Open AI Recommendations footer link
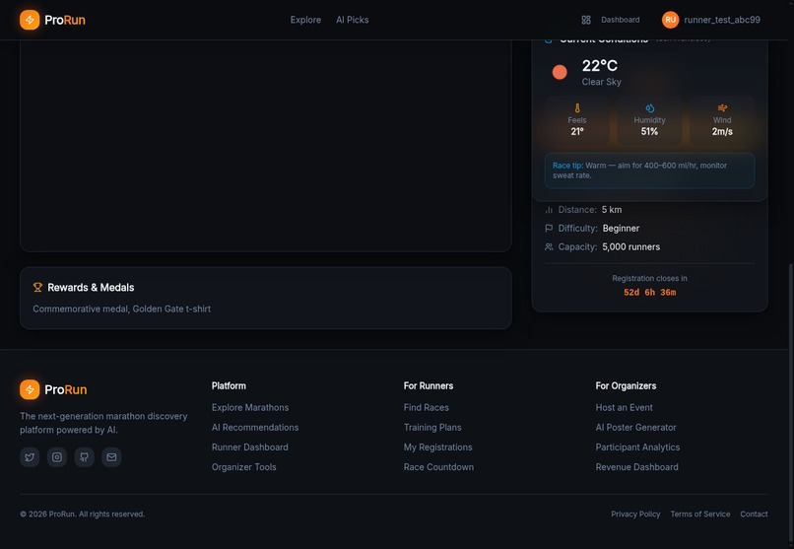 pyautogui.click(x=255, y=428)
